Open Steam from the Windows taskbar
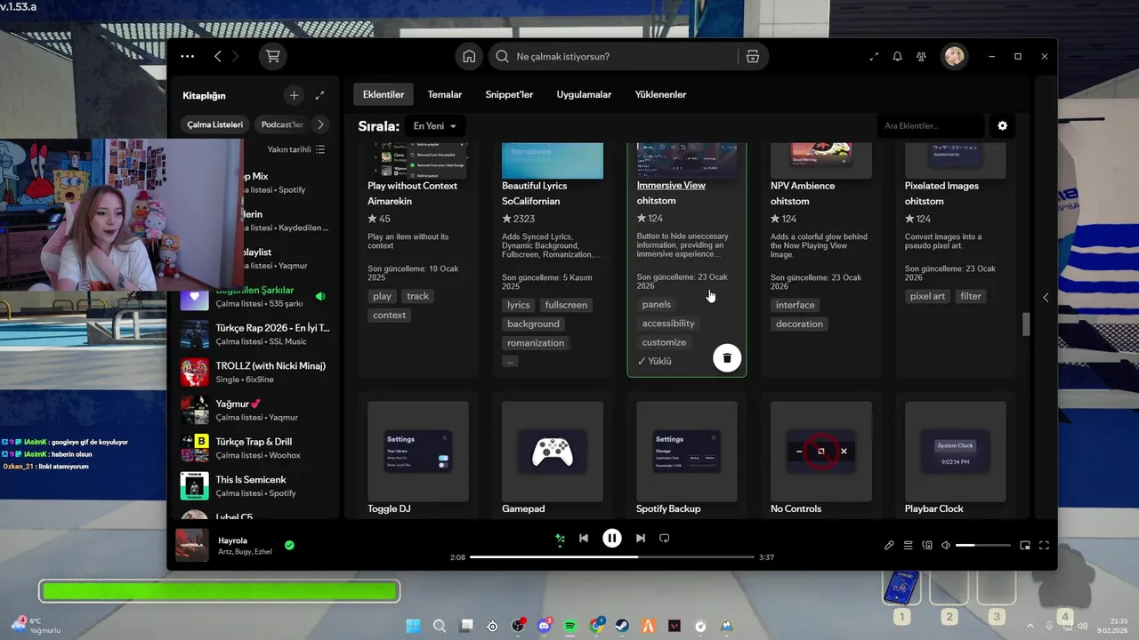Screen dimensions: 1139x640 click(x=623, y=626)
